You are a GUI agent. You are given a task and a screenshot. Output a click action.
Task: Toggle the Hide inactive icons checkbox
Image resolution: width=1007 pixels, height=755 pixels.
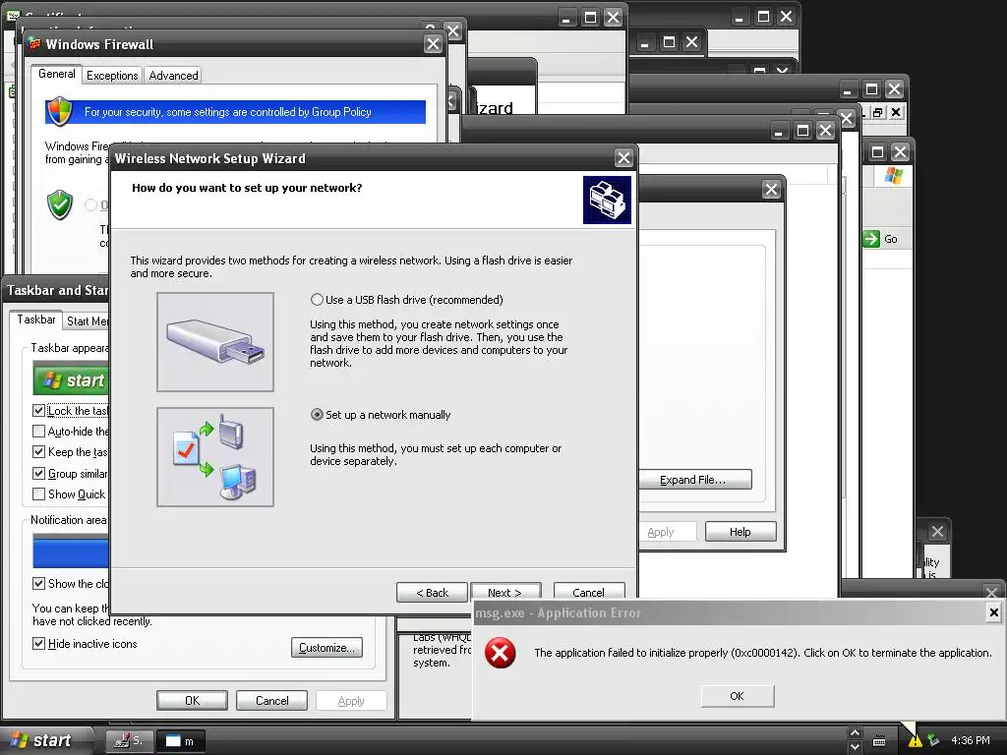(38, 643)
